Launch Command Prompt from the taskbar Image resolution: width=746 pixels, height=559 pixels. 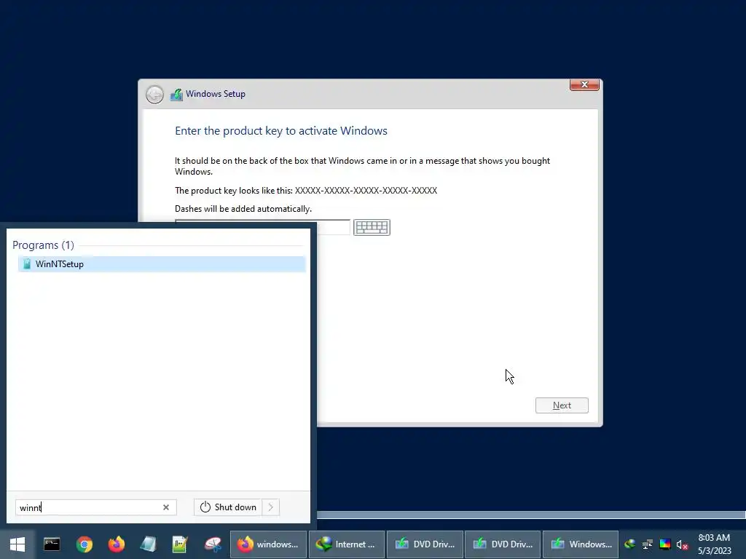tap(52, 544)
